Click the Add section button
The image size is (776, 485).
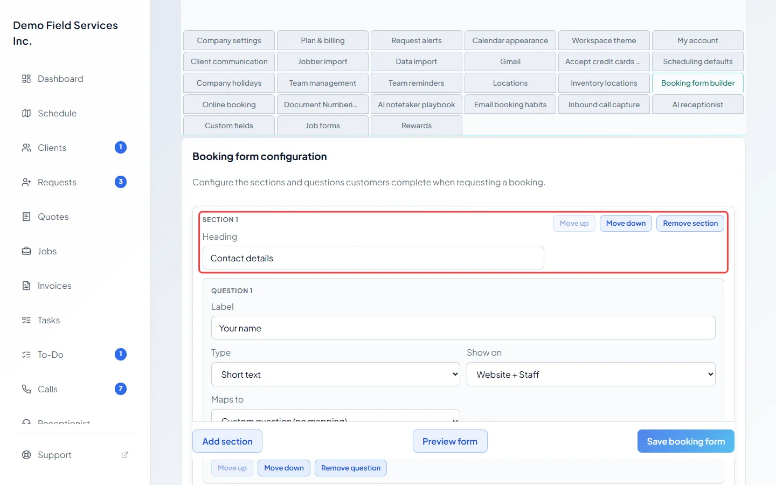227,441
